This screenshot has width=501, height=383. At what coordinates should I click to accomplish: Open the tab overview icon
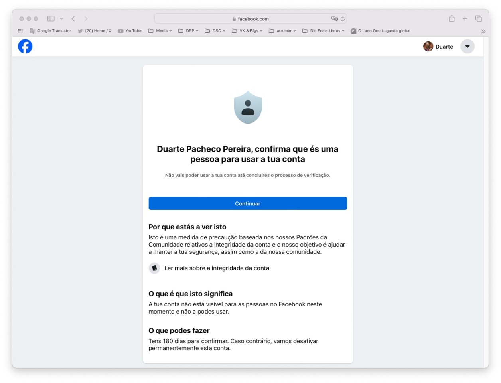(477, 18)
